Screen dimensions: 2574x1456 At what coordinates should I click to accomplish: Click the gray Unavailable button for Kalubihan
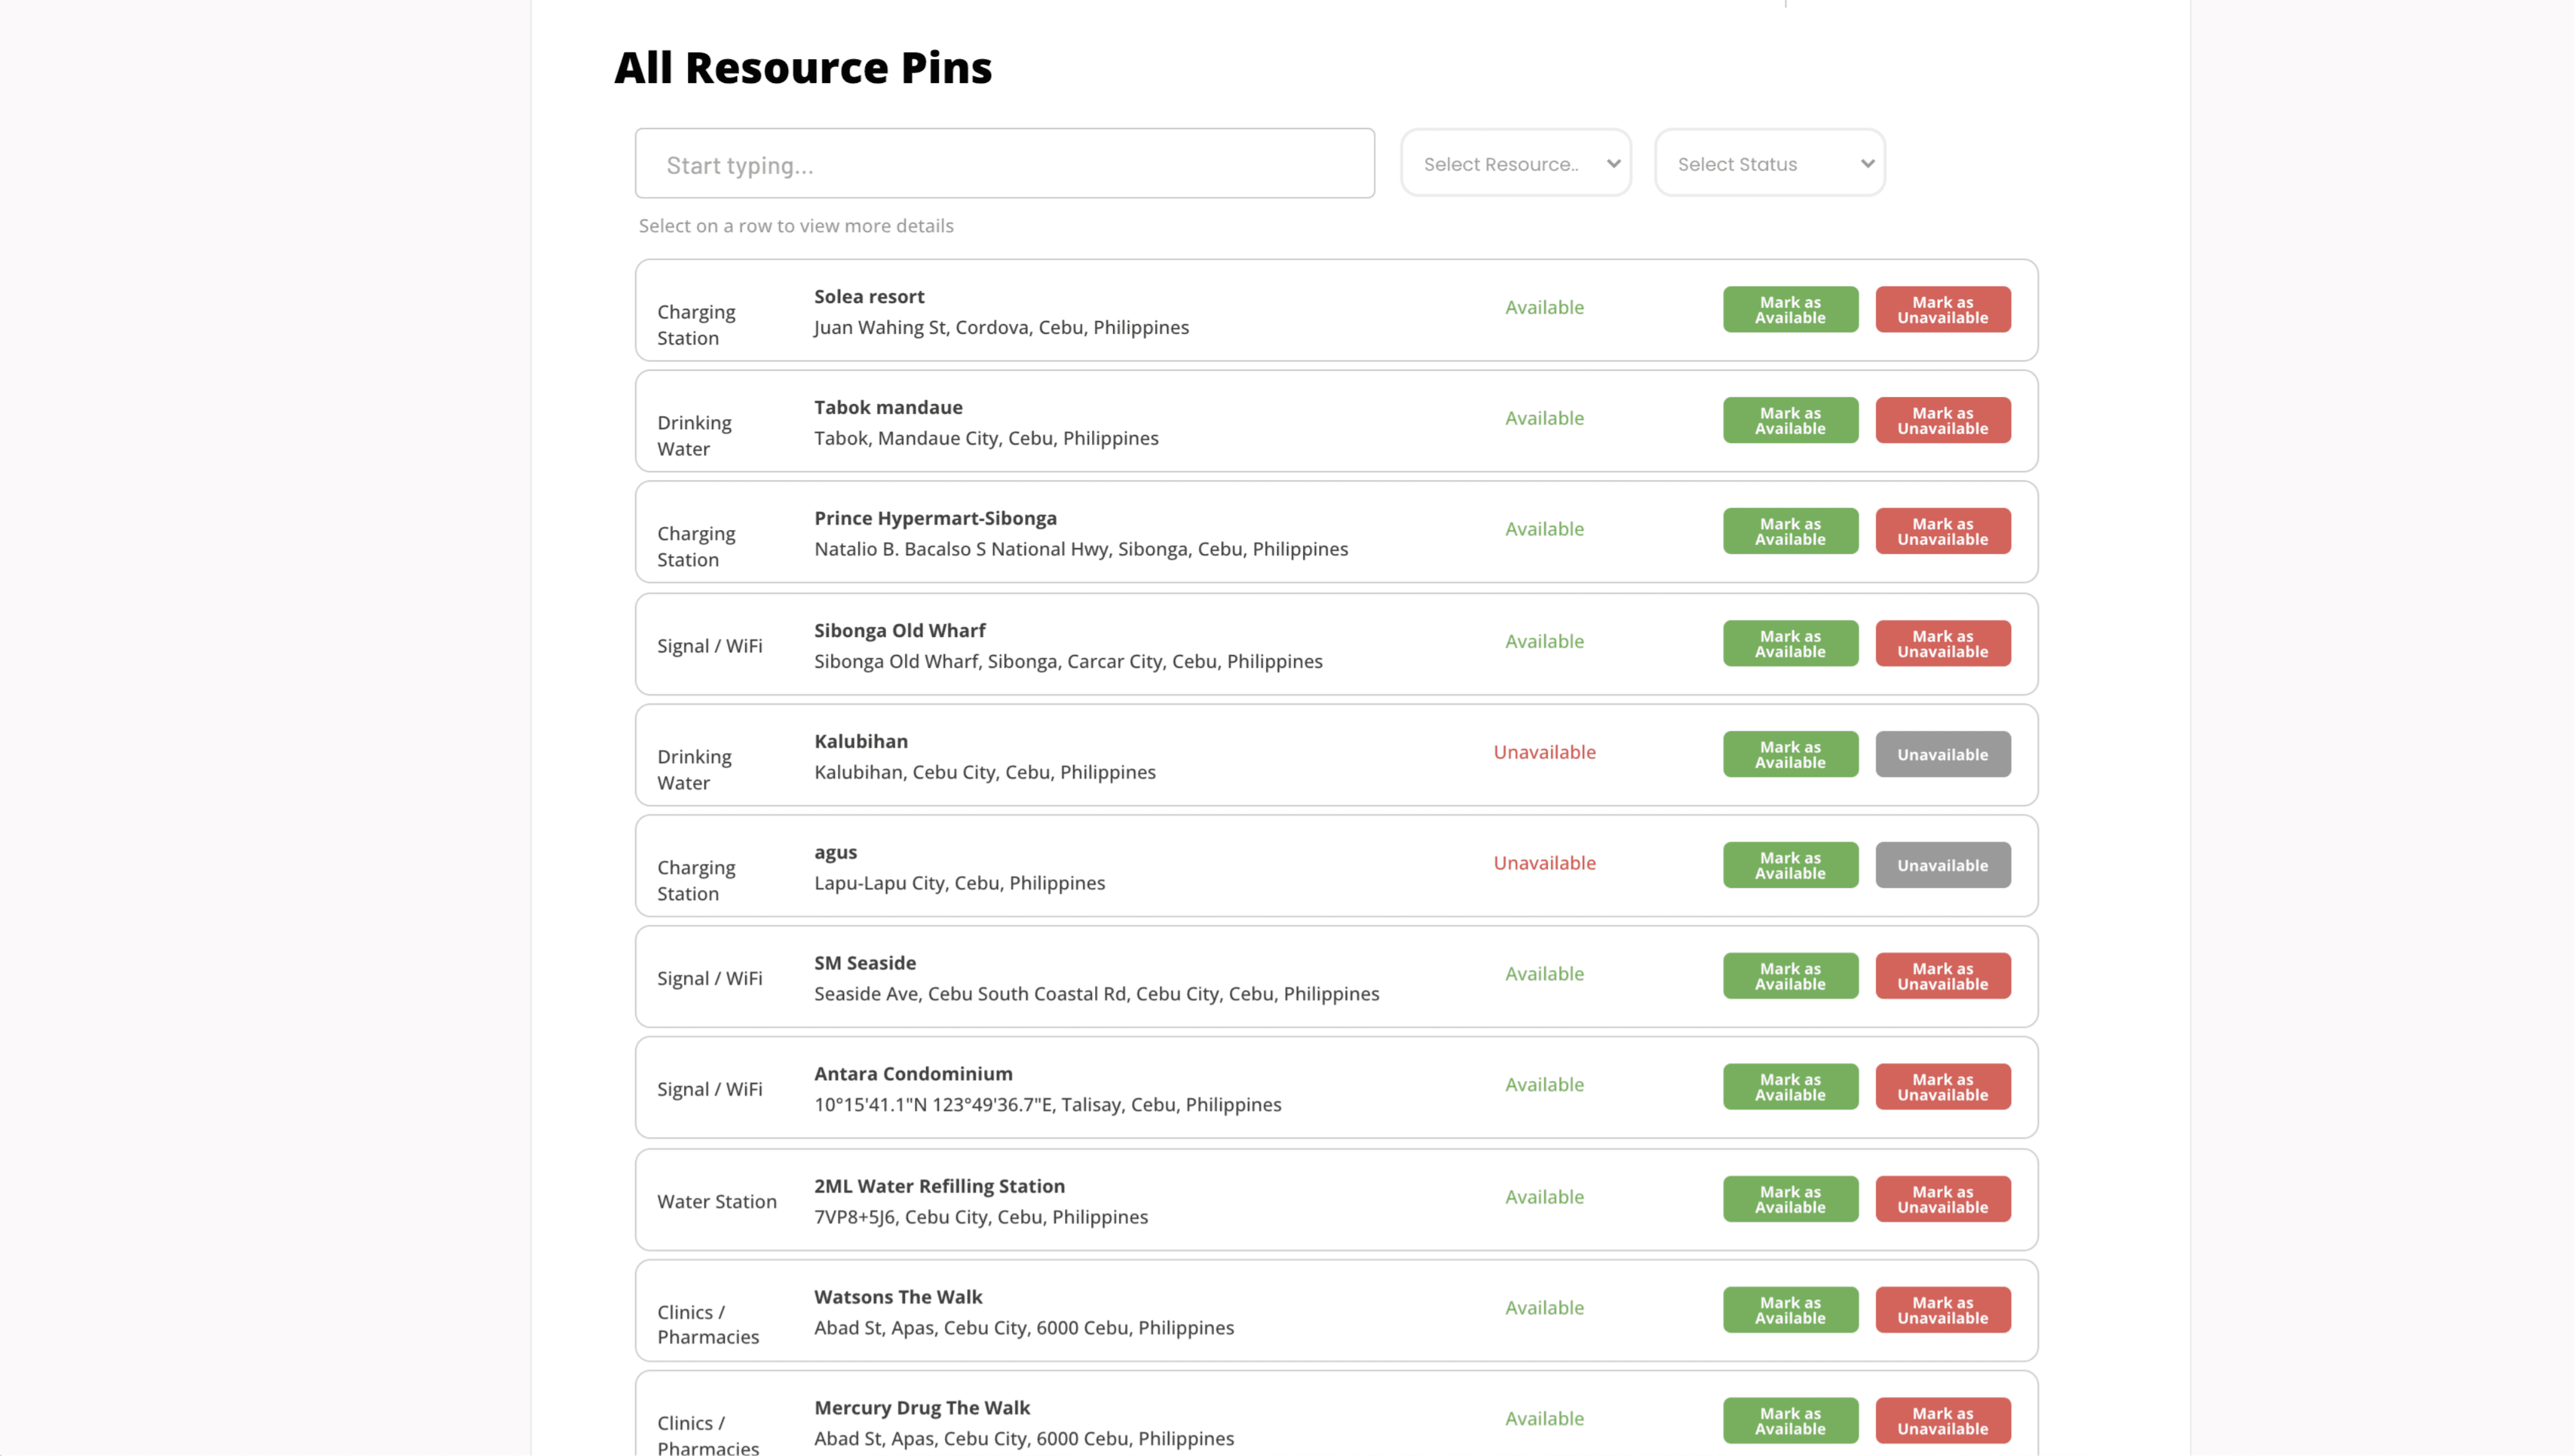1942,755
